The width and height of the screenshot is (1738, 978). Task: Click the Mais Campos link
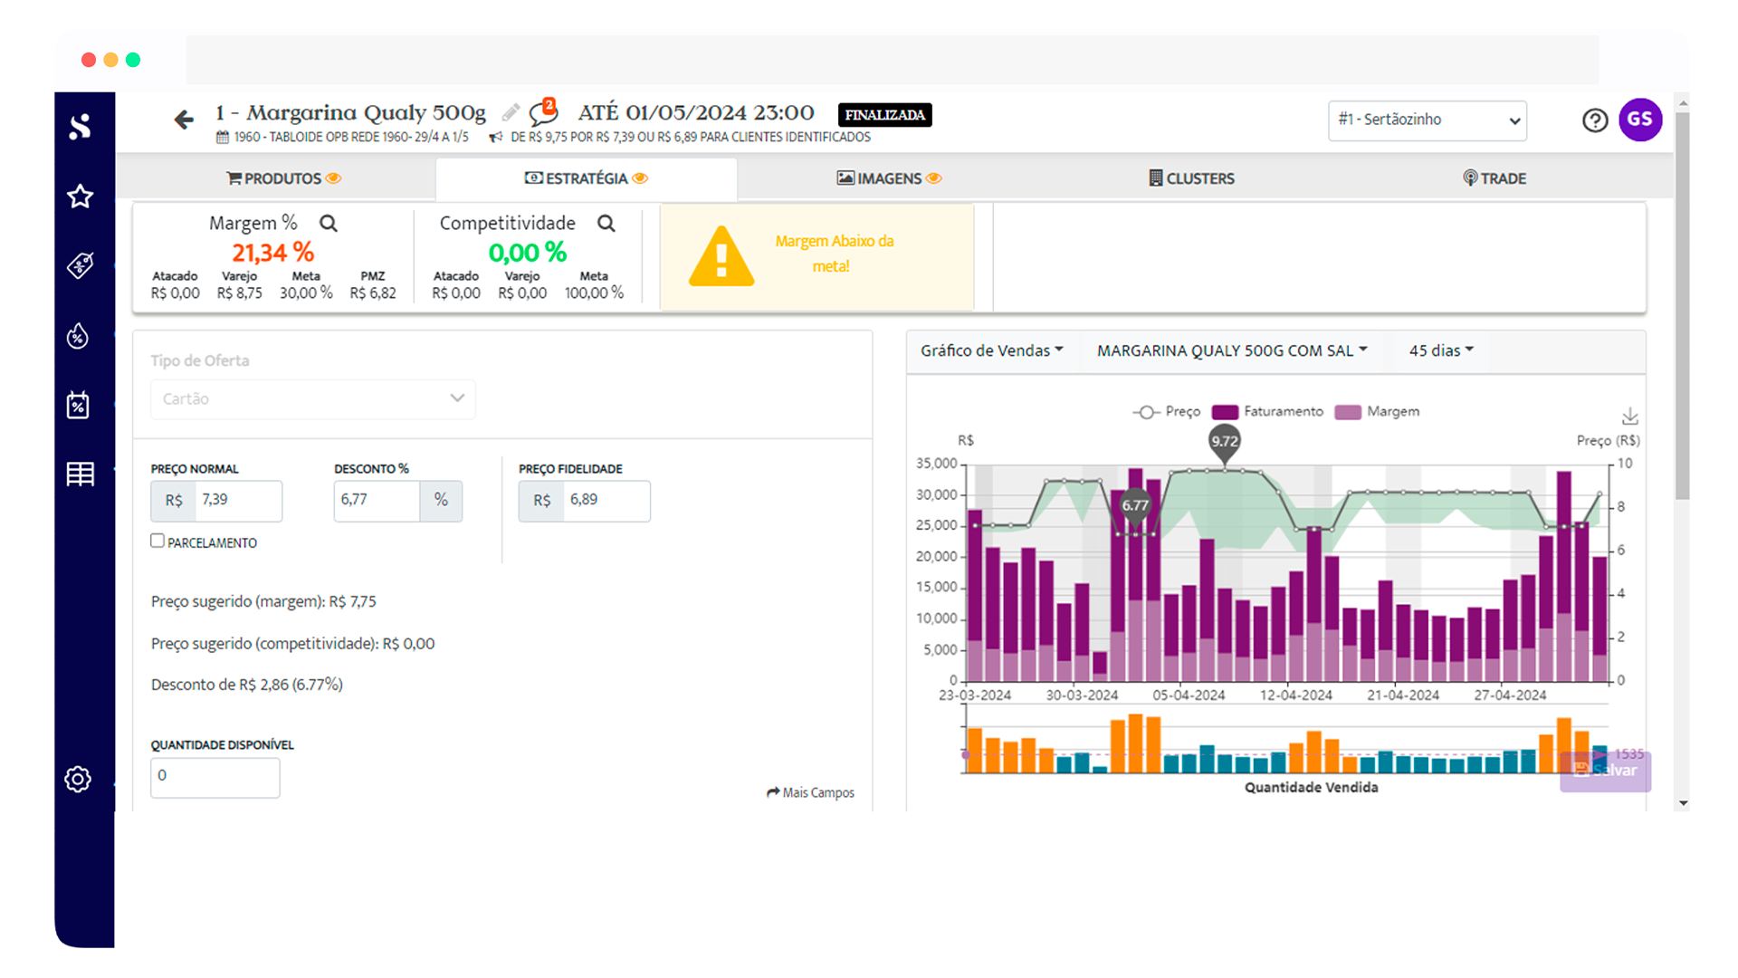pos(810,792)
